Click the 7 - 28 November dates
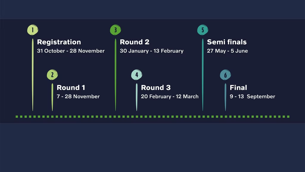305x172 pixels. coord(78,96)
